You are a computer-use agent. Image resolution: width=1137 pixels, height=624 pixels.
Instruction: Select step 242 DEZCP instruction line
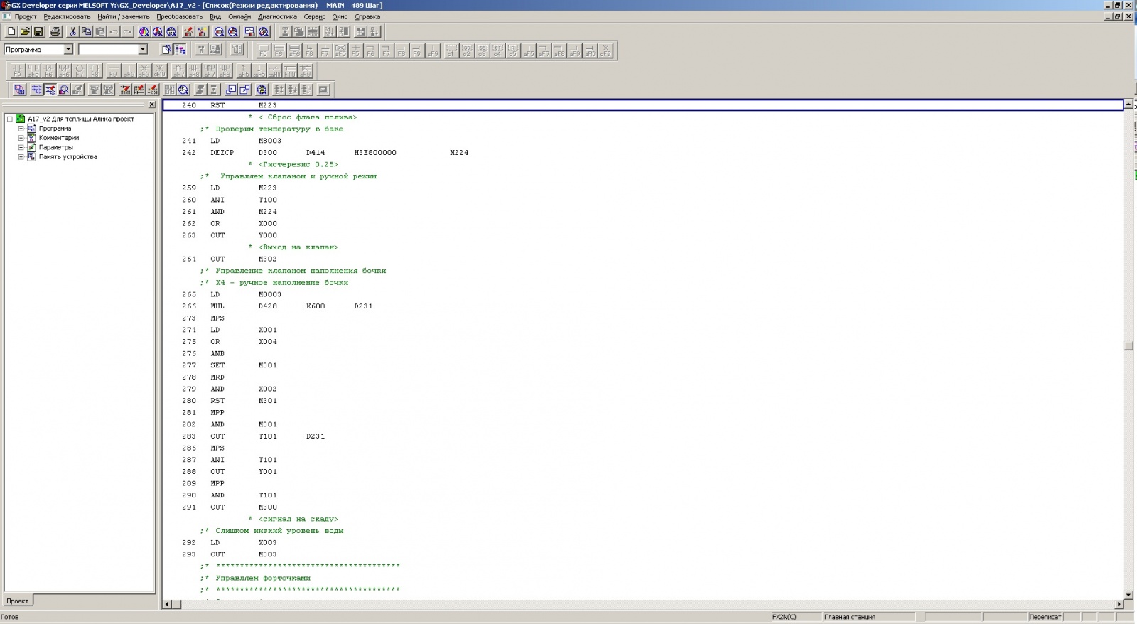[643, 153]
